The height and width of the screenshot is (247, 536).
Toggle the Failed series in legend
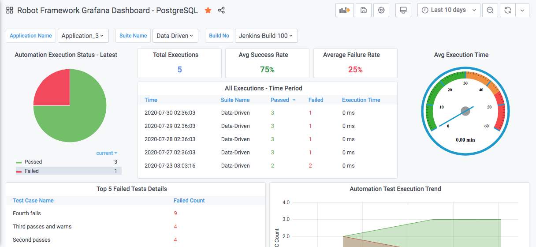[x=31, y=171]
